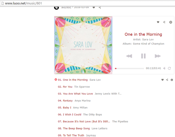Click the round icon beside player share
Image resolution: width=175 pixels, height=137 pixels.
171,22
